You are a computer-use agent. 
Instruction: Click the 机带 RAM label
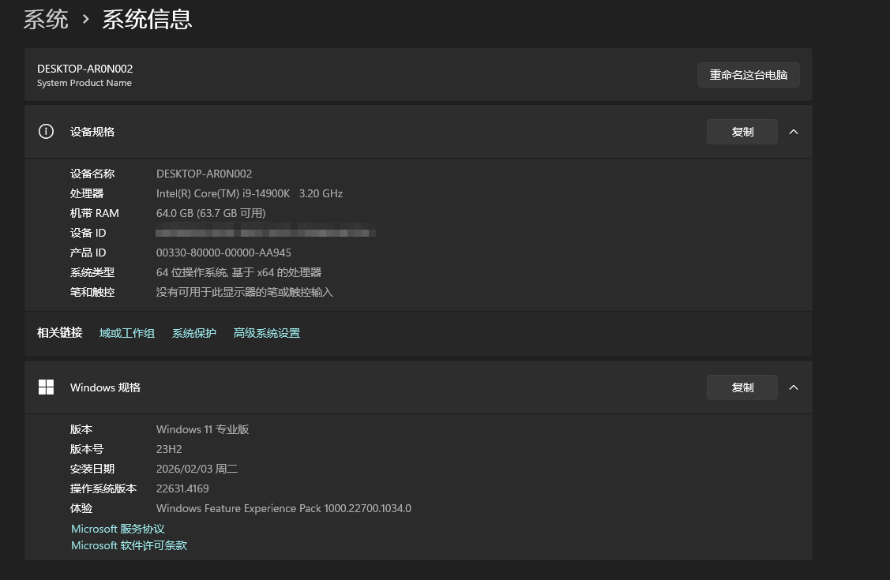click(x=95, y=213)
